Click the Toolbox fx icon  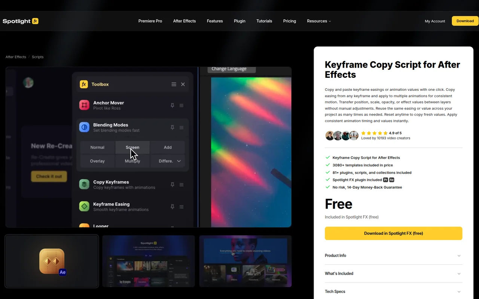84,84
